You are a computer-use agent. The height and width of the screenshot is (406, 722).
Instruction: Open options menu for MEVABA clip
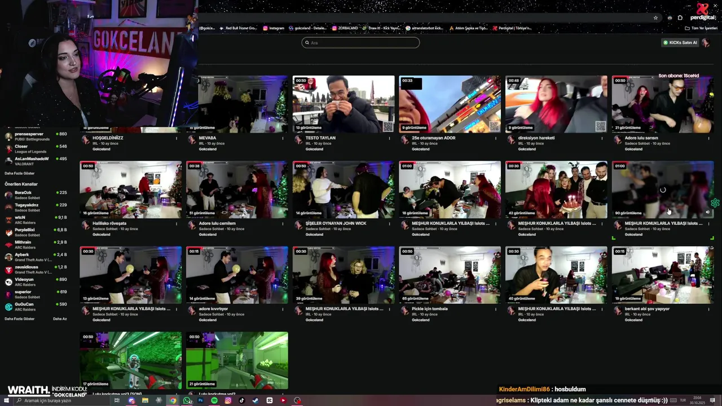(x=283, y=138)
